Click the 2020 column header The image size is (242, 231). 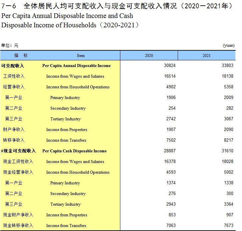149,56
